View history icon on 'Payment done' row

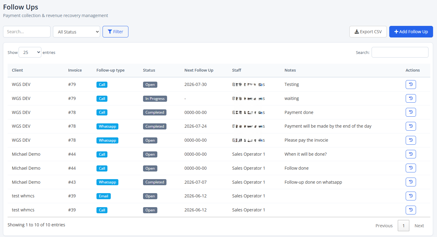(411, 112)
